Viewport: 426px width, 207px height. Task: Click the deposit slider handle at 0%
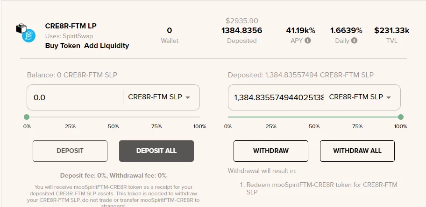pos(27,117)
